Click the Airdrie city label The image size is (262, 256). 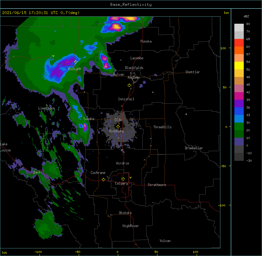(x=123, y=163)
